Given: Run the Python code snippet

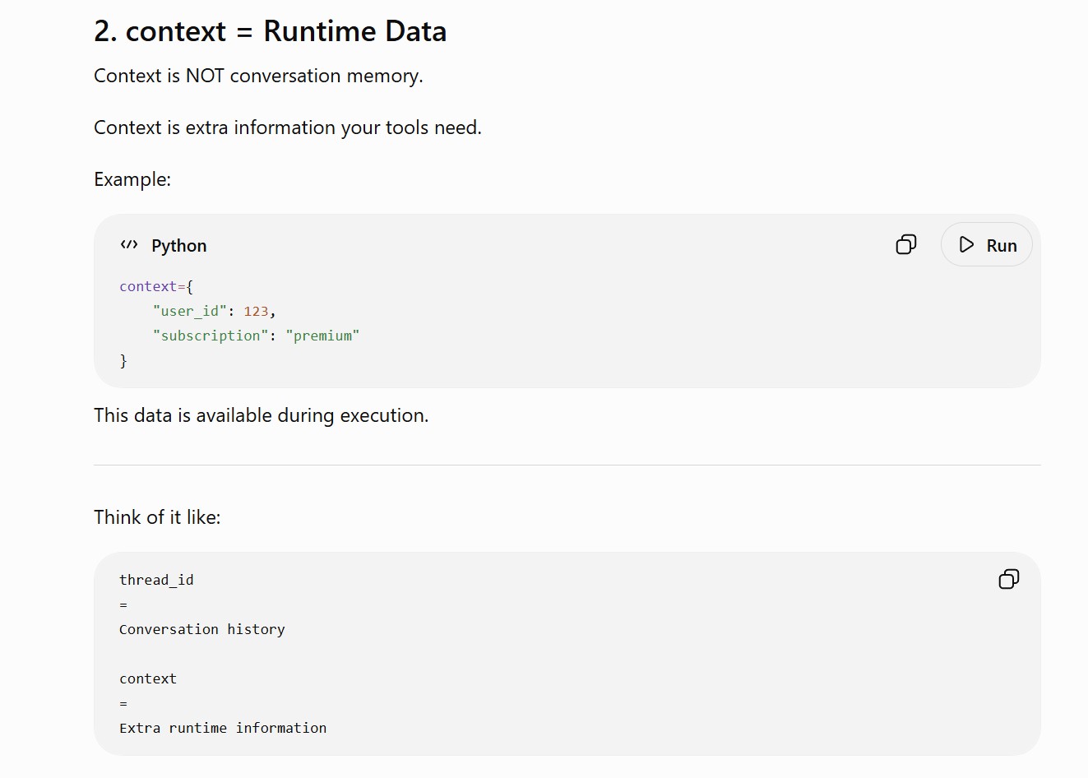Looking at the screenshot, I should click(986, 244).
